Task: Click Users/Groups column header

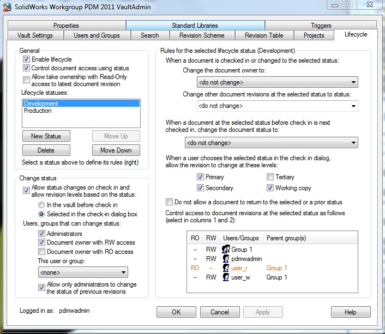Action: tap(241, 238)
